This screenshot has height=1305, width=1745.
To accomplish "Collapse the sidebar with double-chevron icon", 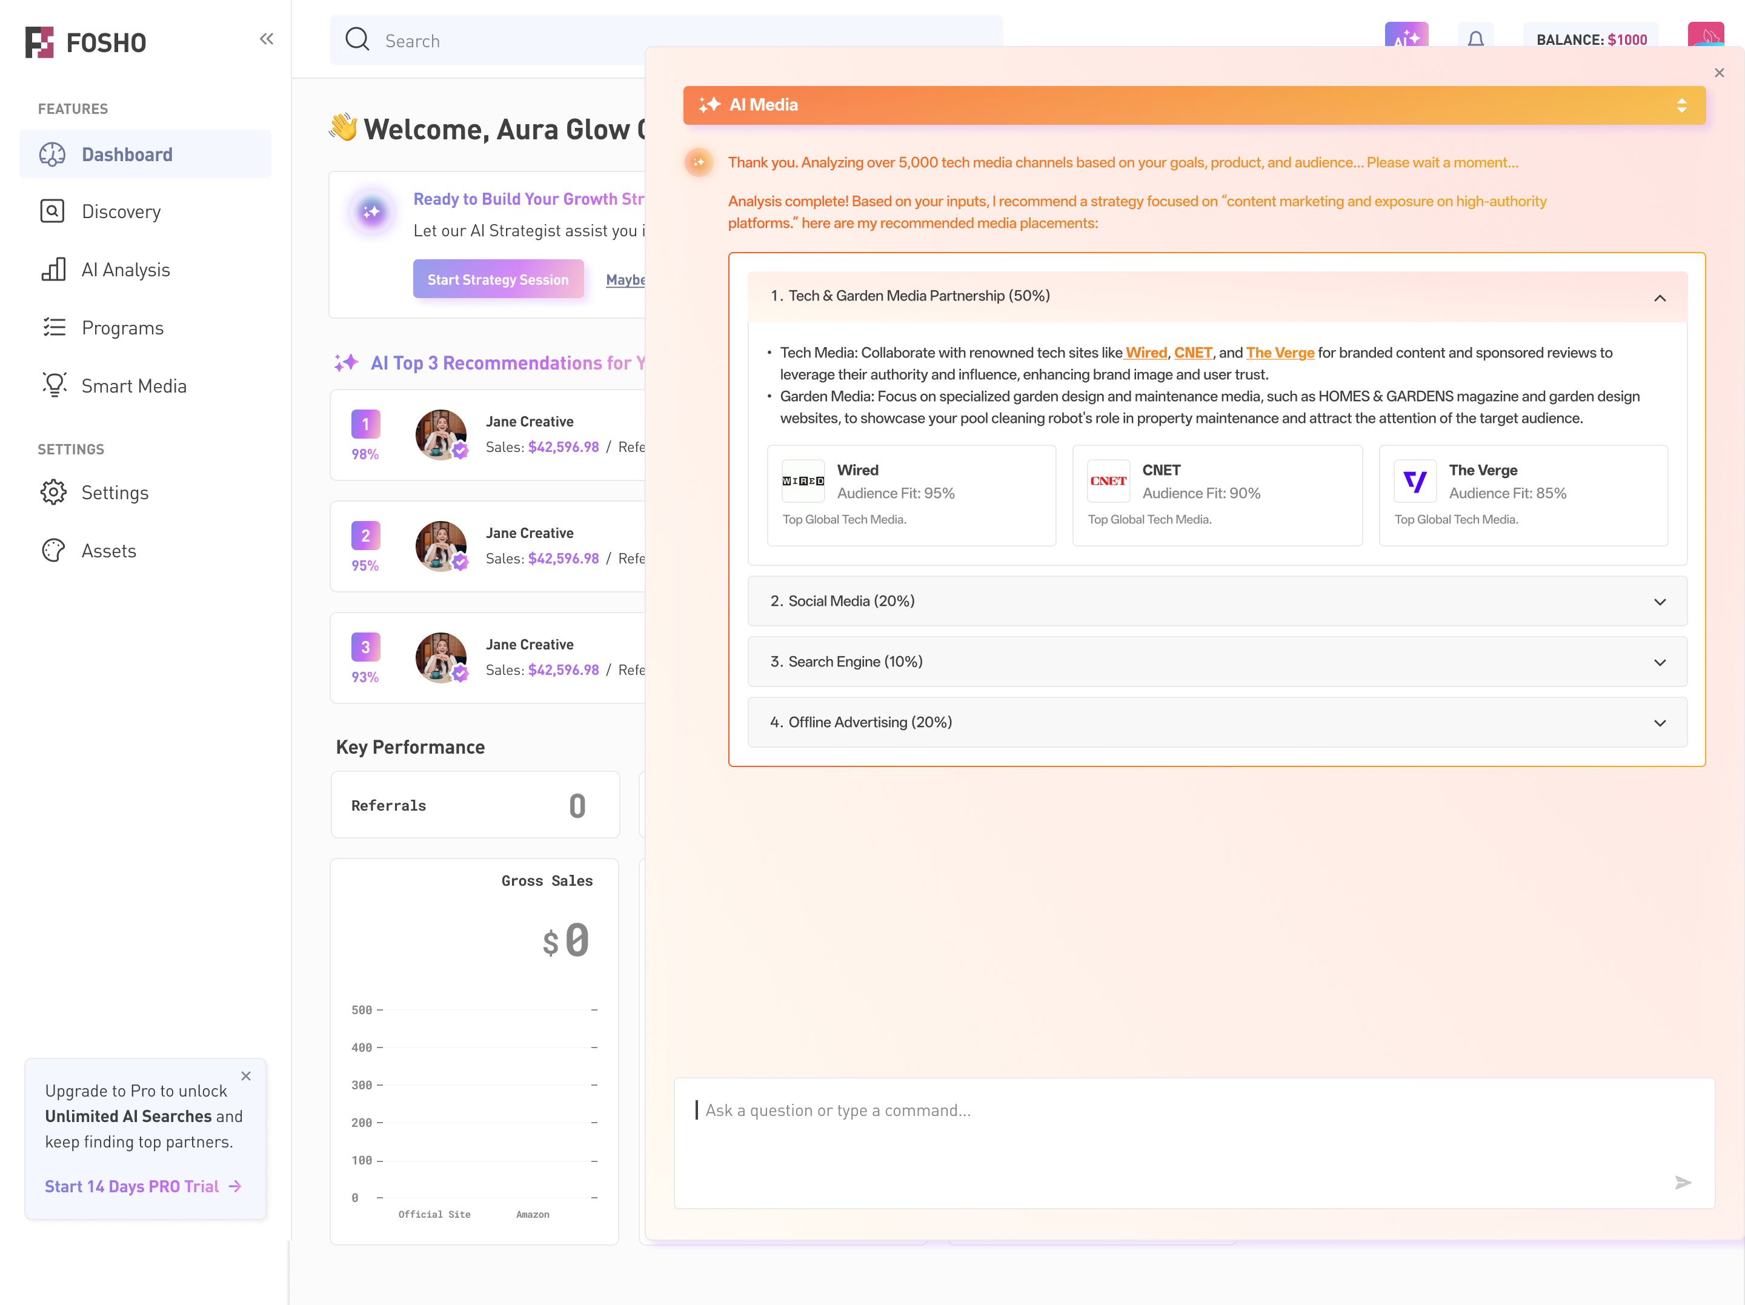I will pos(267,39).
